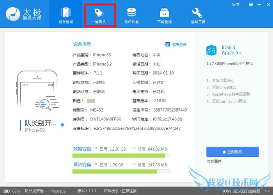273x195 pixels.
Task: Click the 无线CarPlay Siri强化 changelog line
Action: [226, 101]
